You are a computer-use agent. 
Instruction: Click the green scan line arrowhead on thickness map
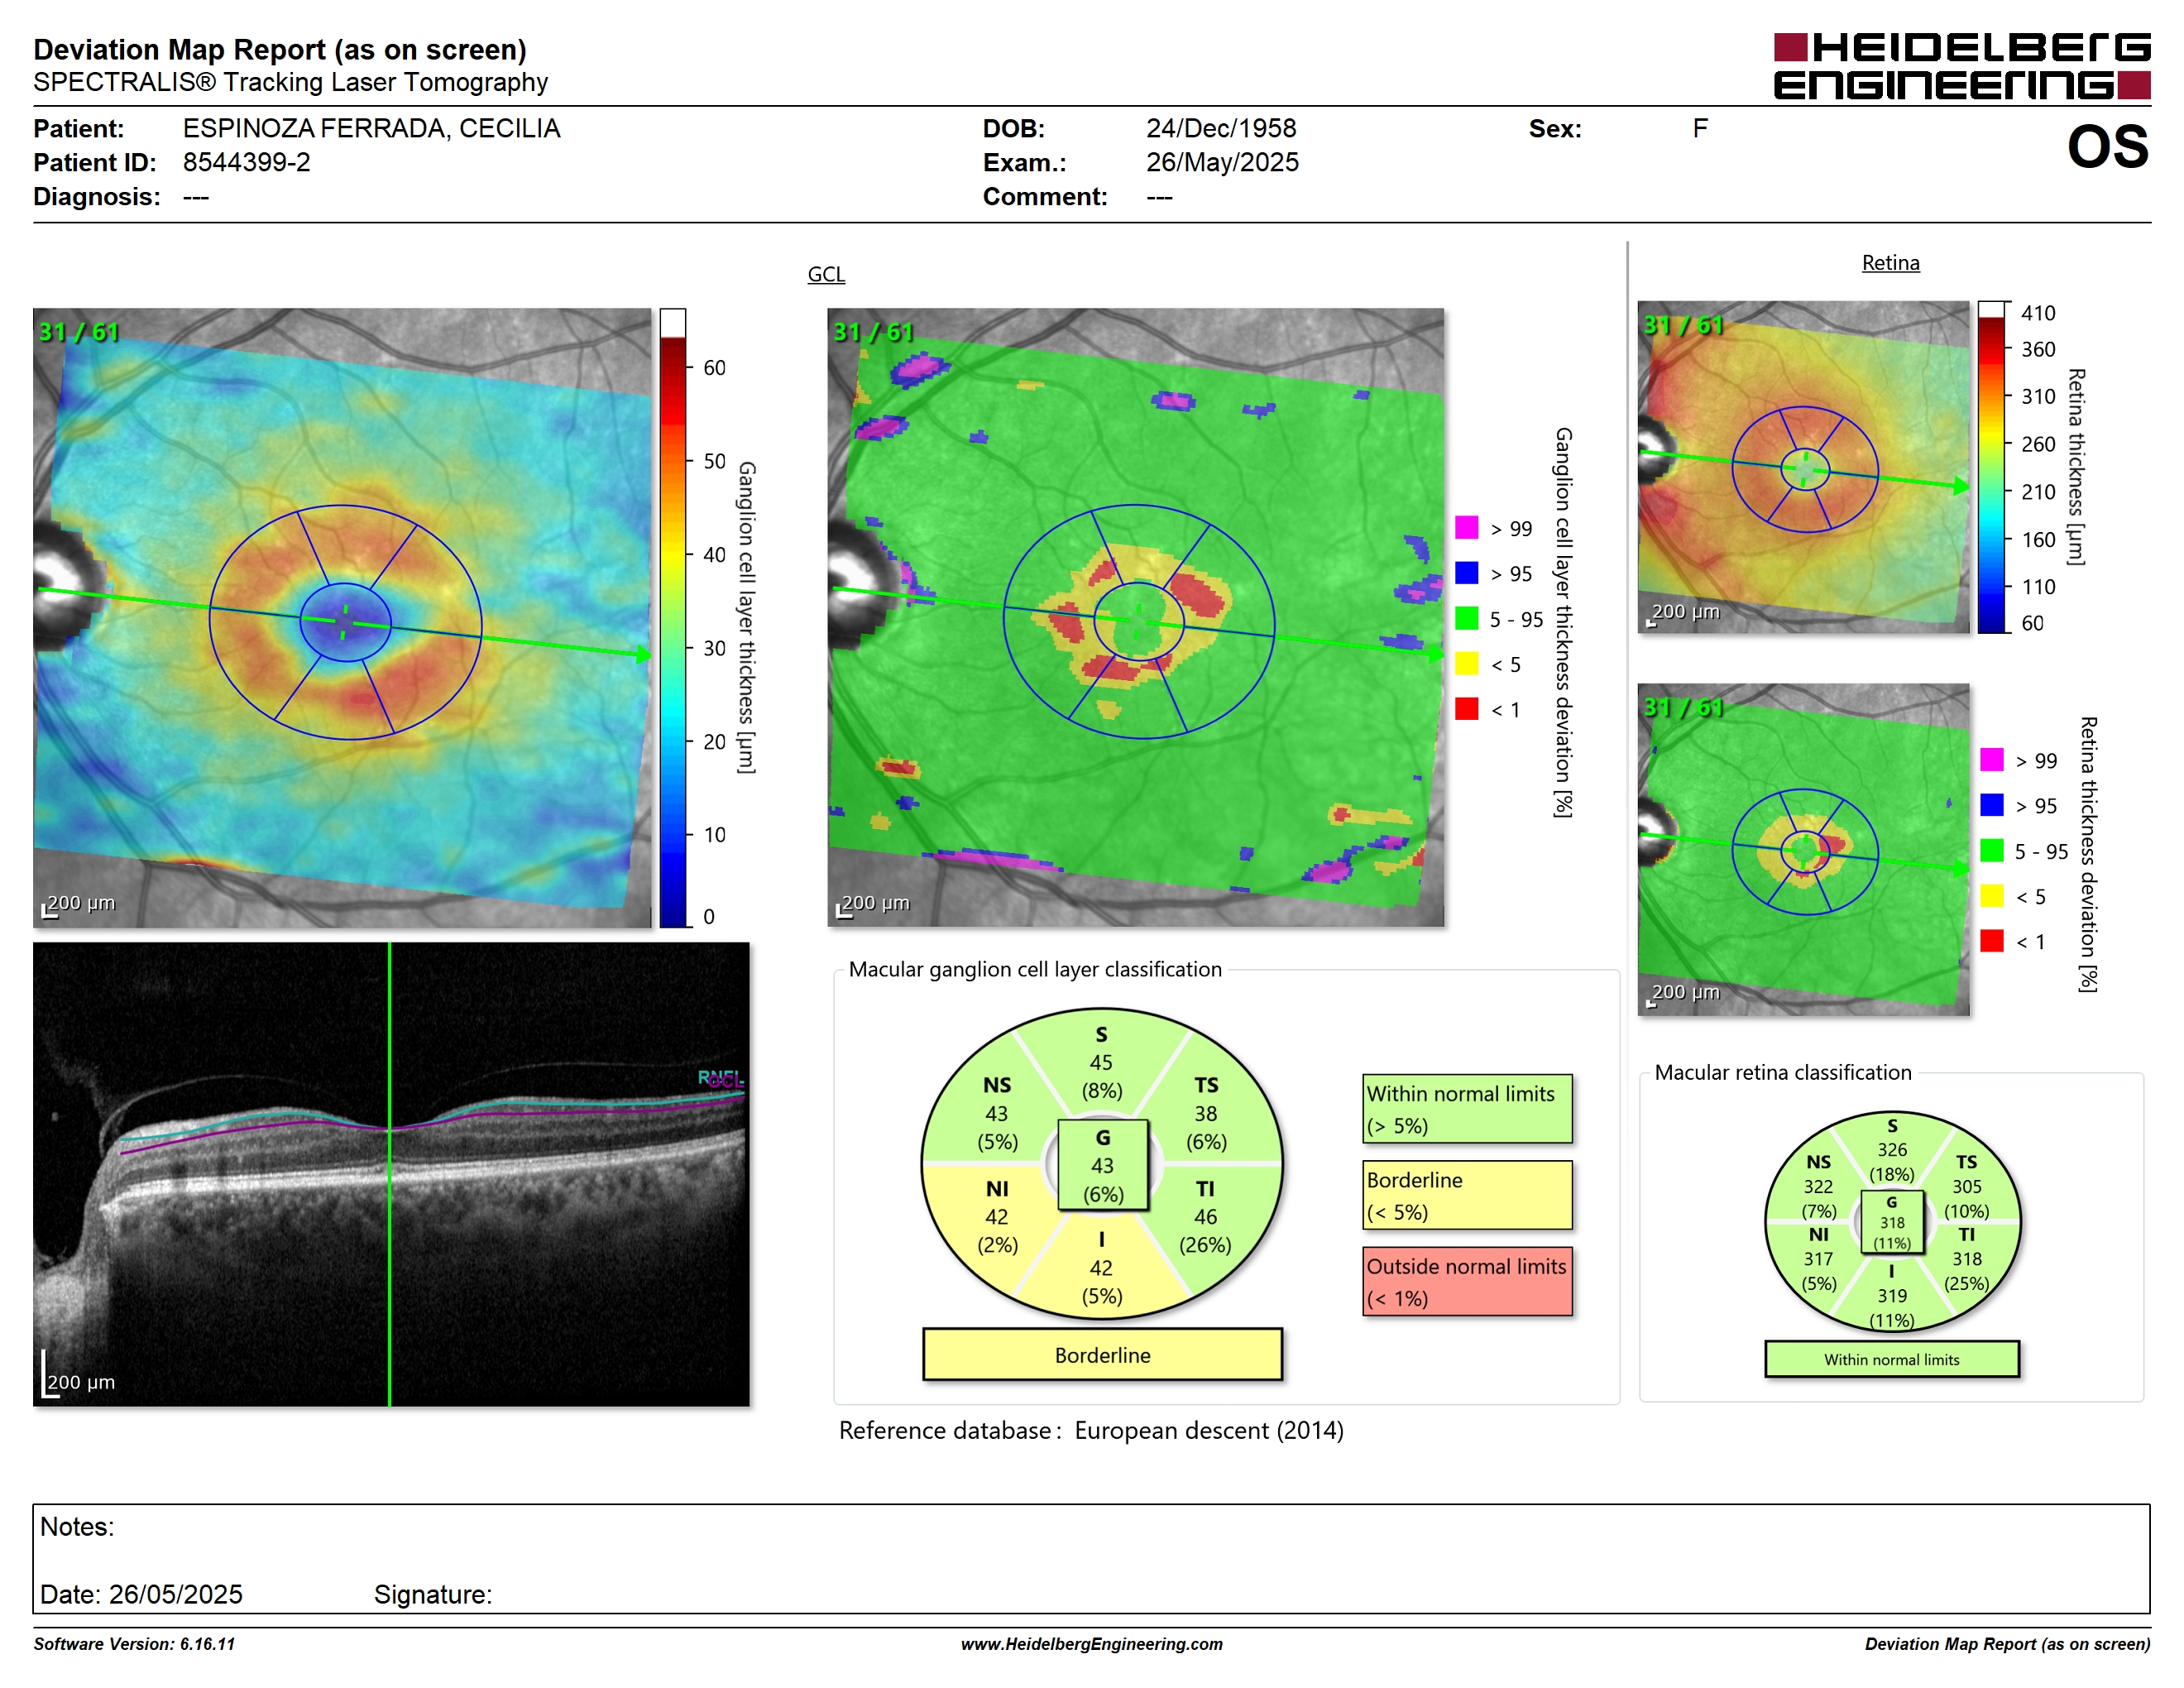pyautogui.click(x=644, y=655)
